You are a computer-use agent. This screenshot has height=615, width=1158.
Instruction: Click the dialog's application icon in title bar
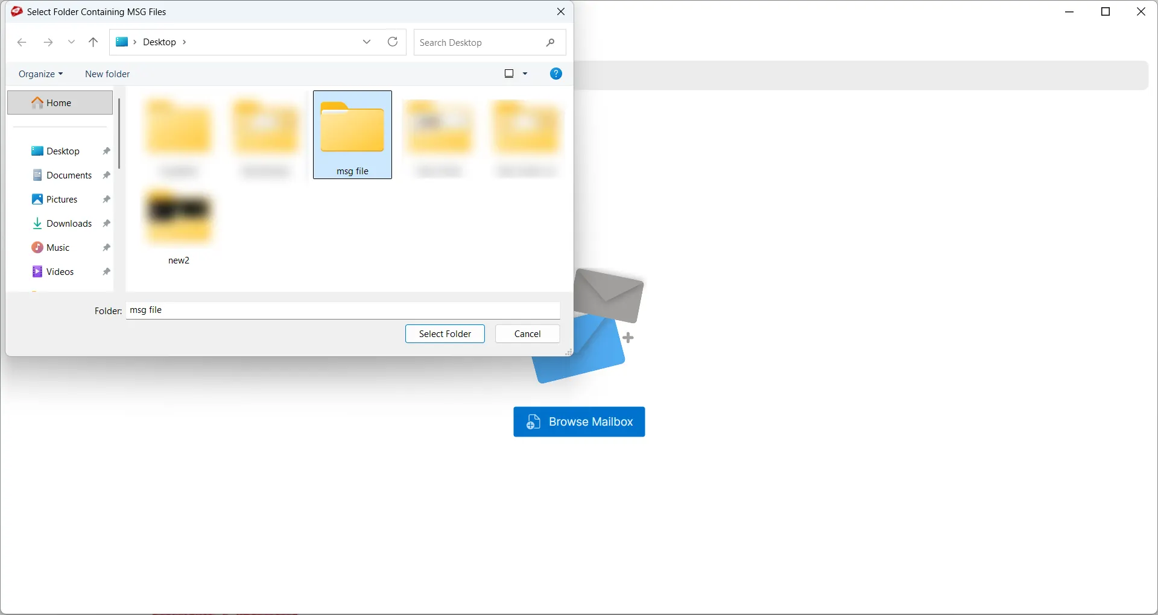(x=16, y=11)
